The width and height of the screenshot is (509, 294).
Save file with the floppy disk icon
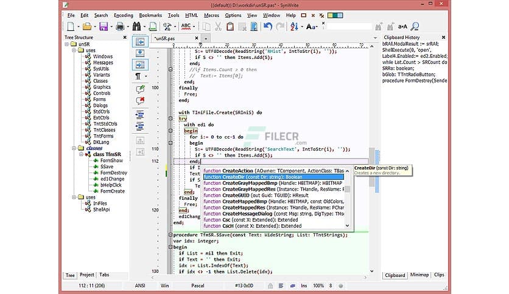click(104, 27)
